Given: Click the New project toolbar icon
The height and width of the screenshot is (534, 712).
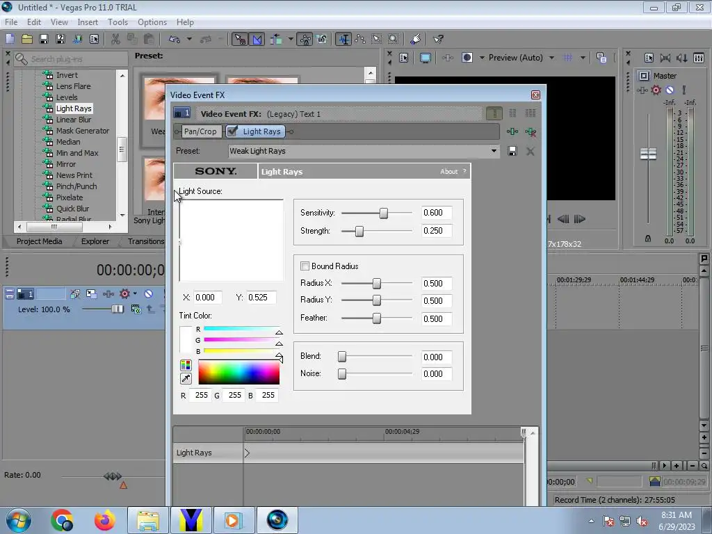Looking at the screenshot, I should [10, 39].
